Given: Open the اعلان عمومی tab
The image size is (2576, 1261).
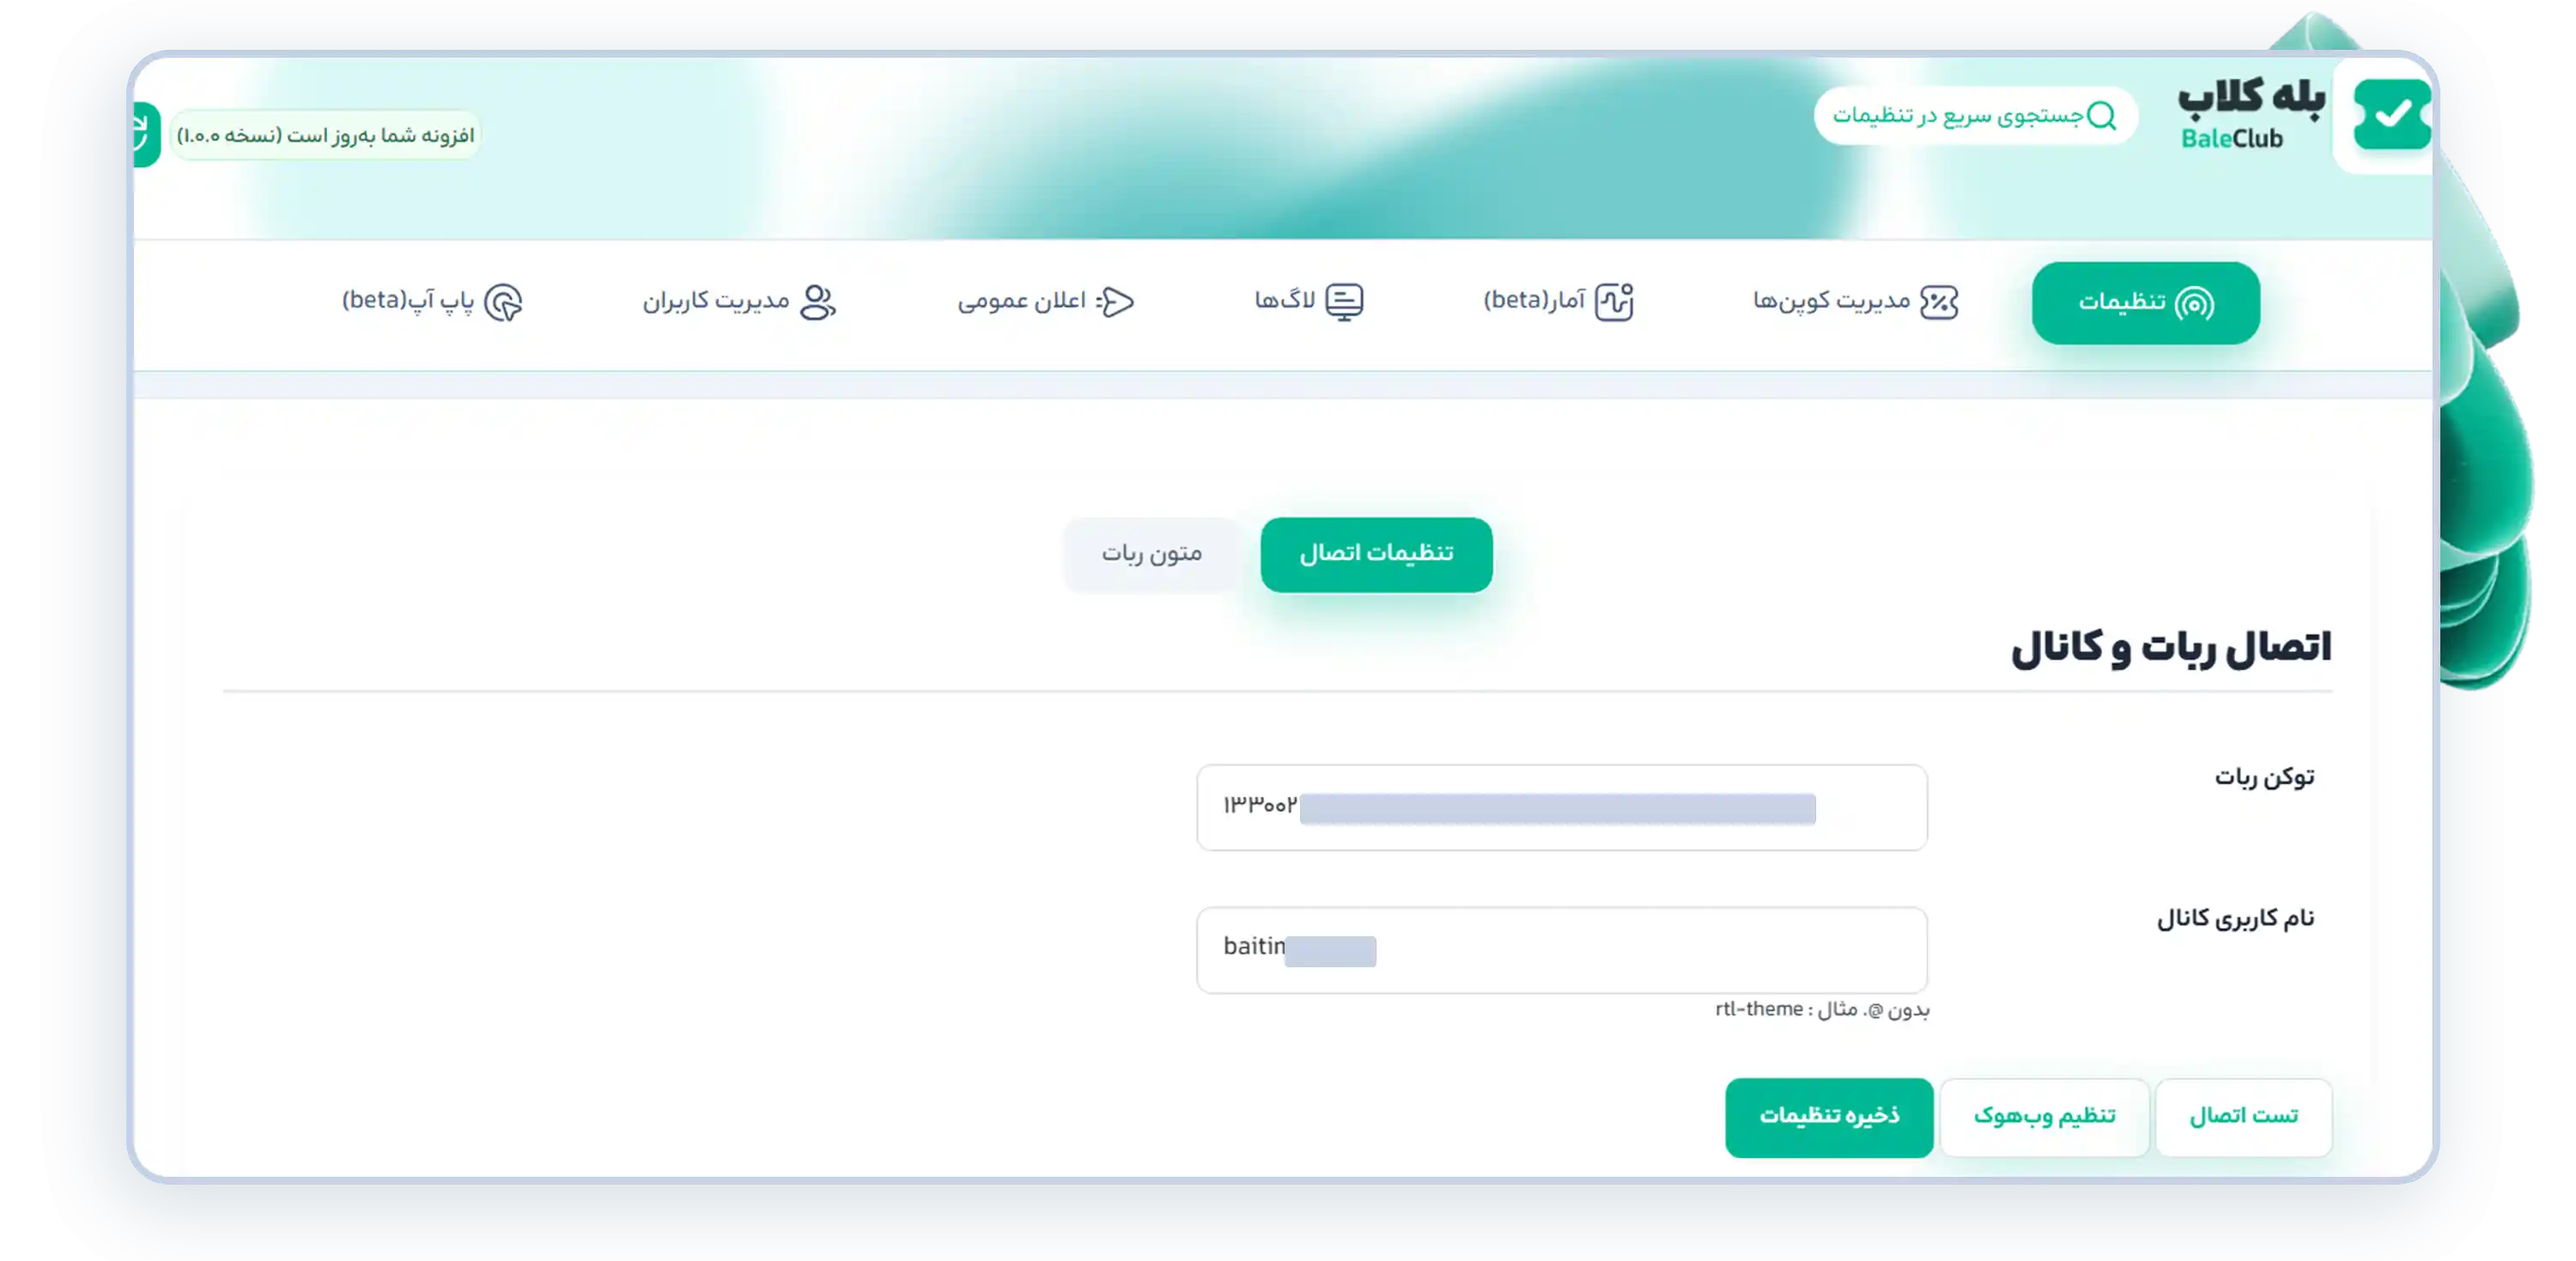Looking at the screenshot, I should click(1046, 302).
